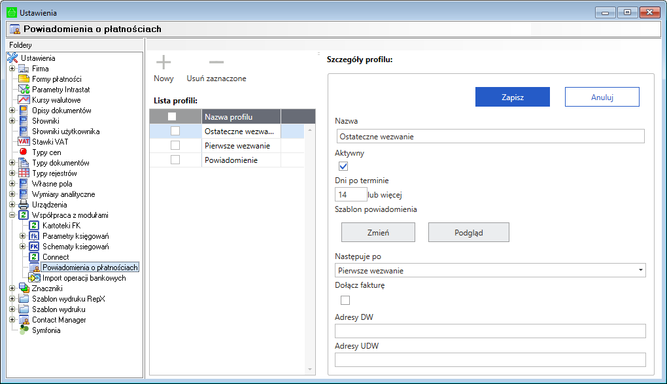Screen dimensions: 667x384
Task: Select the Ostateczne wezwa... profile row
Action: click(227, 131)
